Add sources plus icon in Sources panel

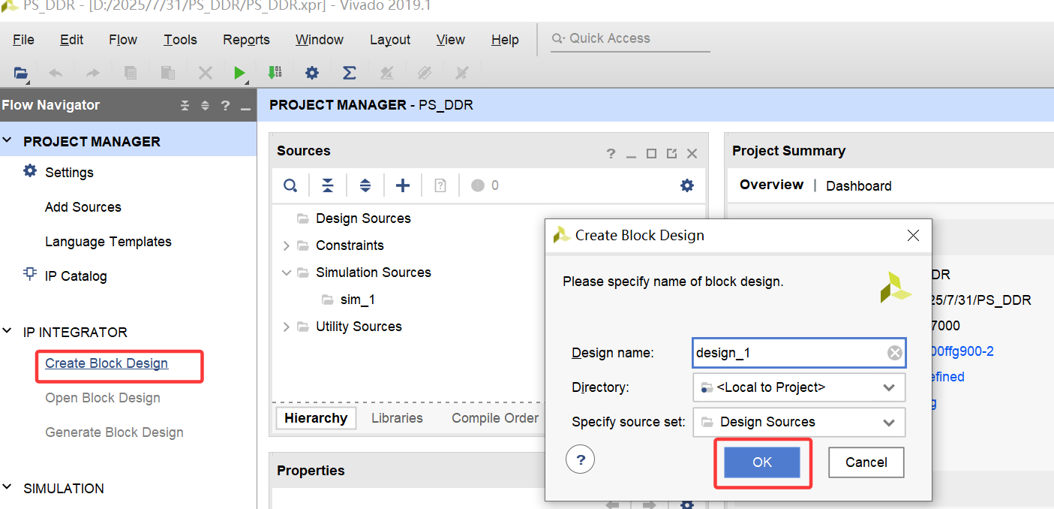coord(403,185)
